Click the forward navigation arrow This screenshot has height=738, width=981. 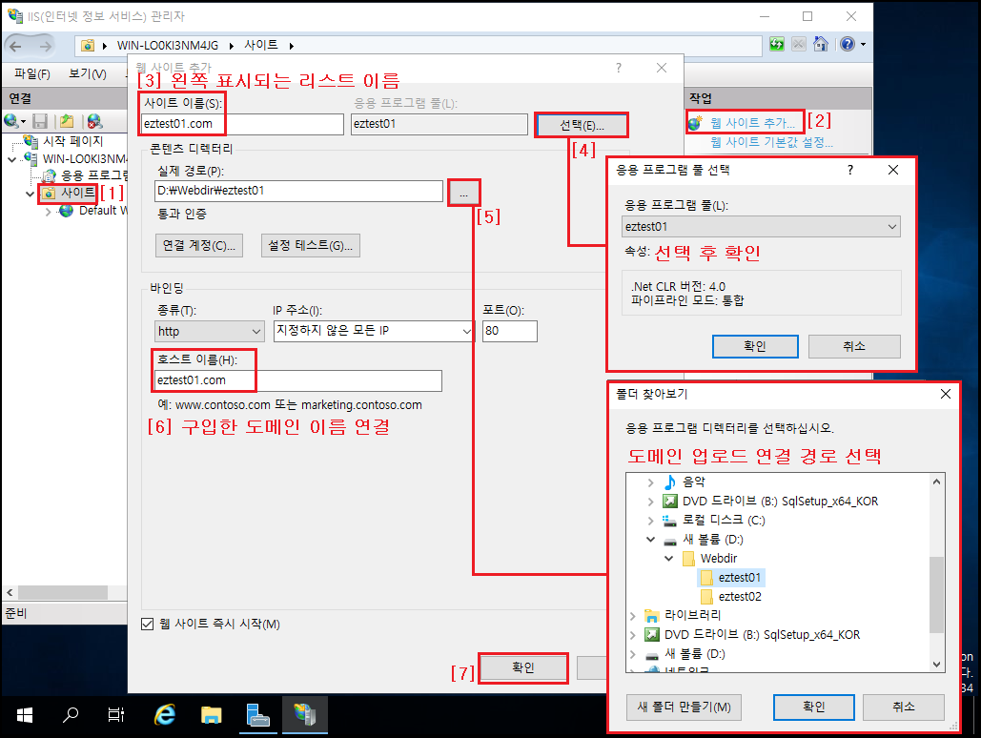coord(45,46)
